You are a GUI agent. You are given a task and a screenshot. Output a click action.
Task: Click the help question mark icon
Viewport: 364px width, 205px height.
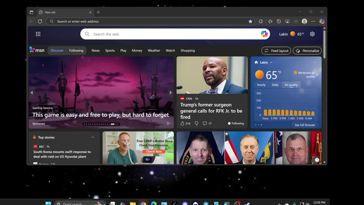(317, 160)
